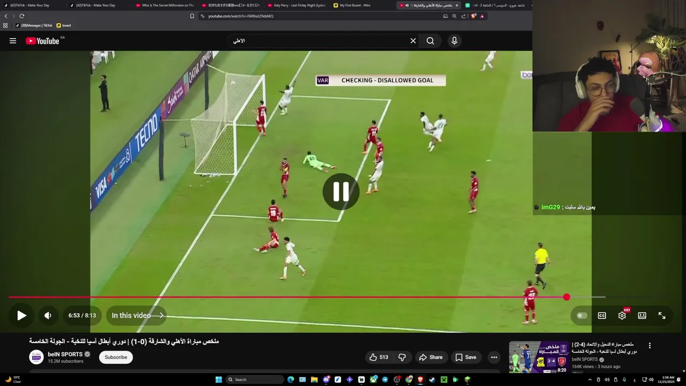The image size is (686, 386).
Task: Open options for recommended video (three dots)
Action: pos(650,346)
